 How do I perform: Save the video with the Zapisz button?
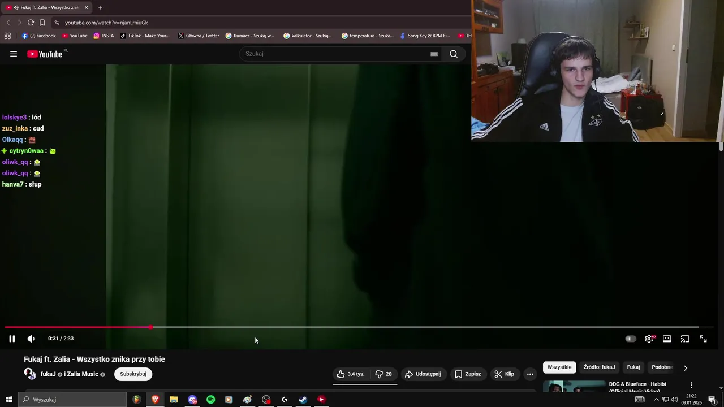coord(468,374)
